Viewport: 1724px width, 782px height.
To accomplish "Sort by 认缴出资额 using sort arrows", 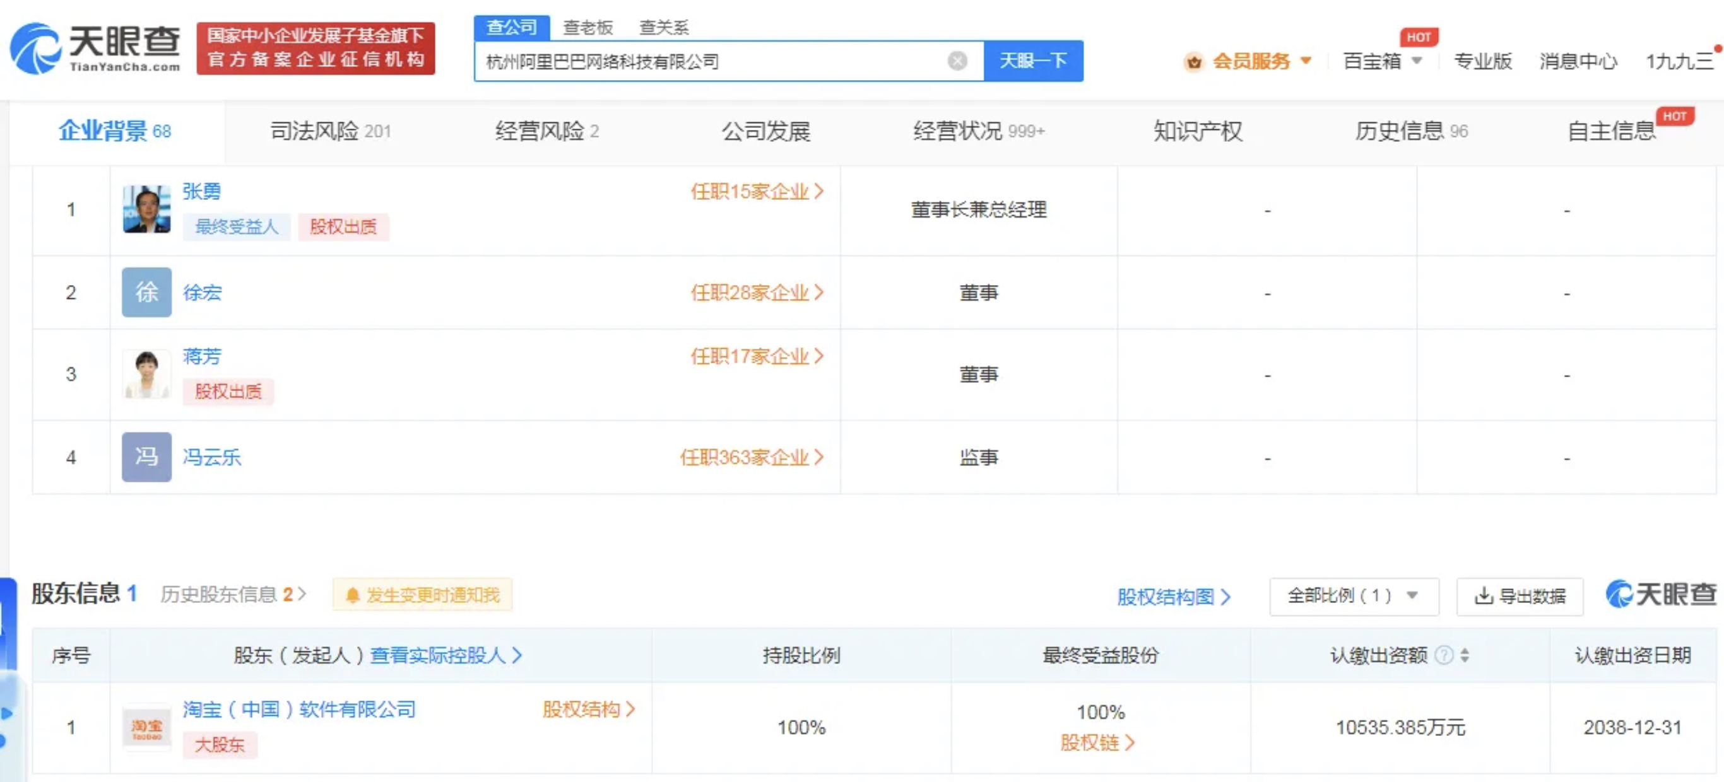I will tap(1465, 655).
